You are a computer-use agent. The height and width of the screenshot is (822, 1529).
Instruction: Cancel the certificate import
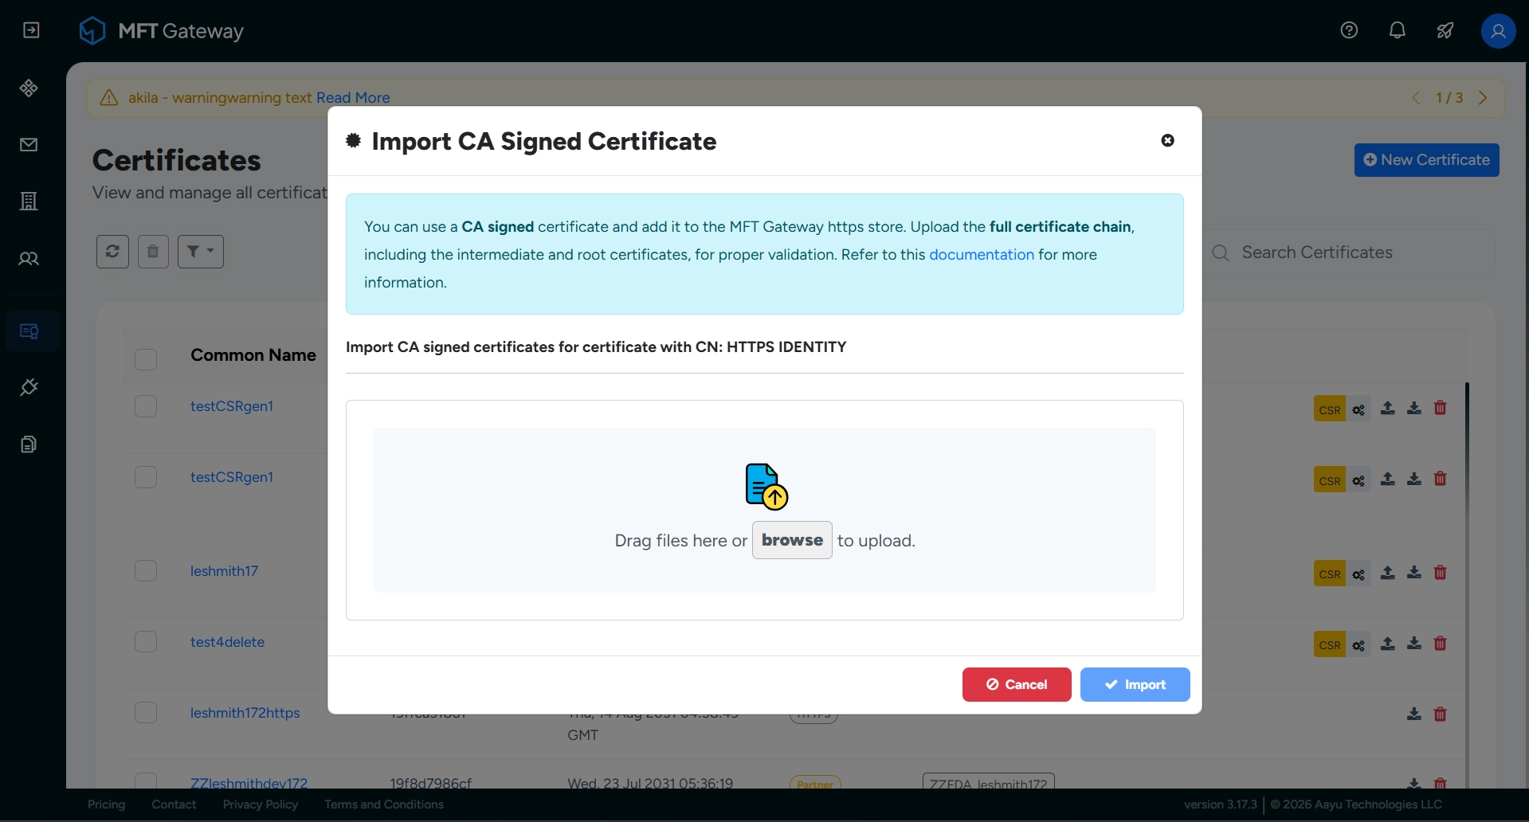pos(1017,685)
